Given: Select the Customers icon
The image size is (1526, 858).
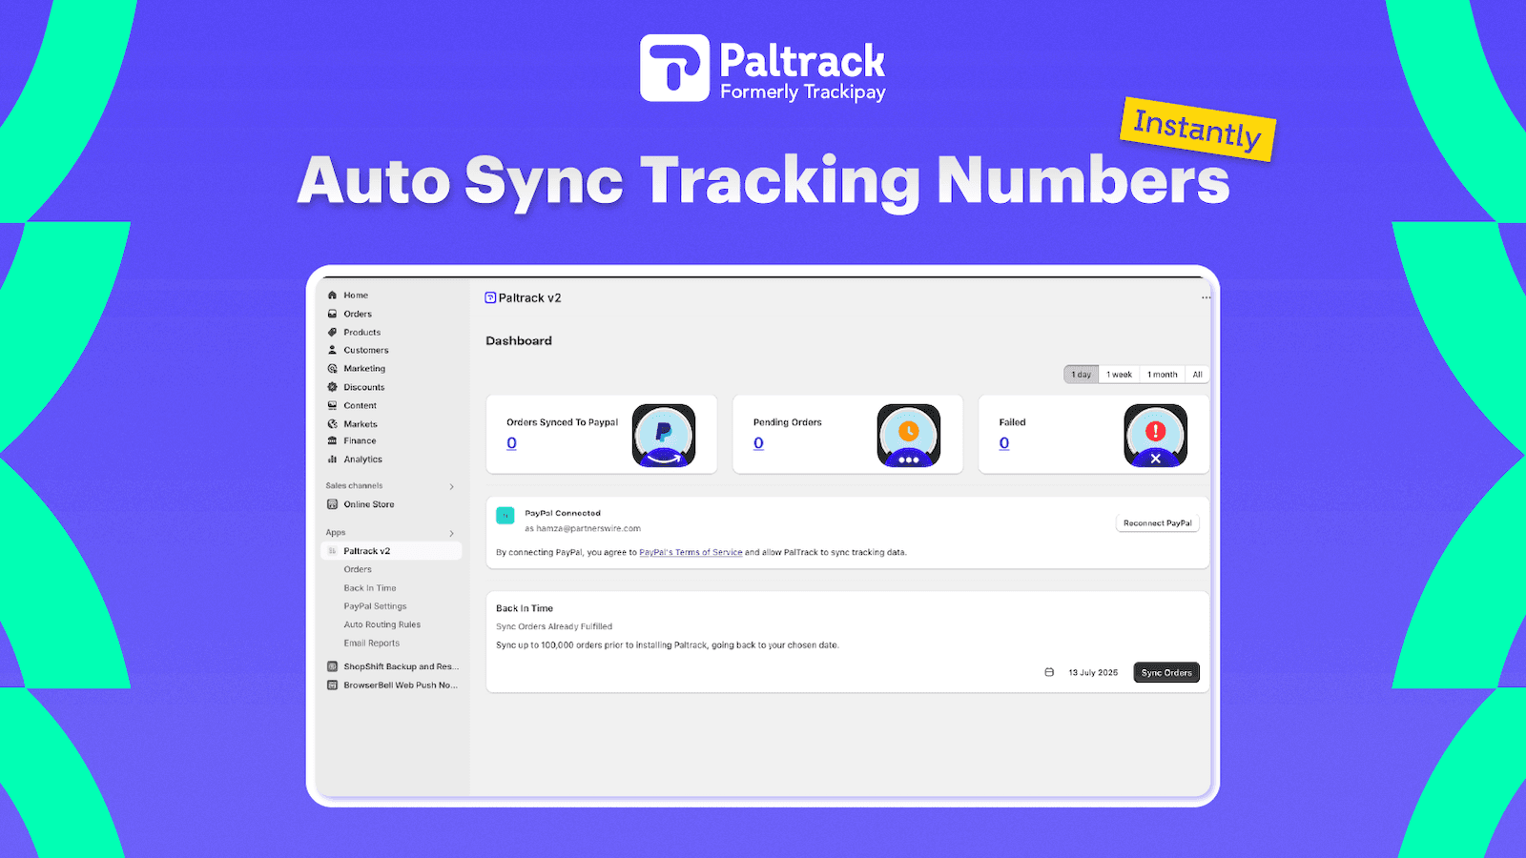Looking at the screenshot, I should coord(331,350).
